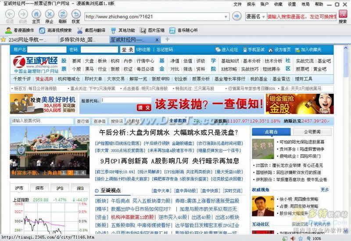
Task: Click the 主页 home icon in toolbar
Action: coord(36,15)
